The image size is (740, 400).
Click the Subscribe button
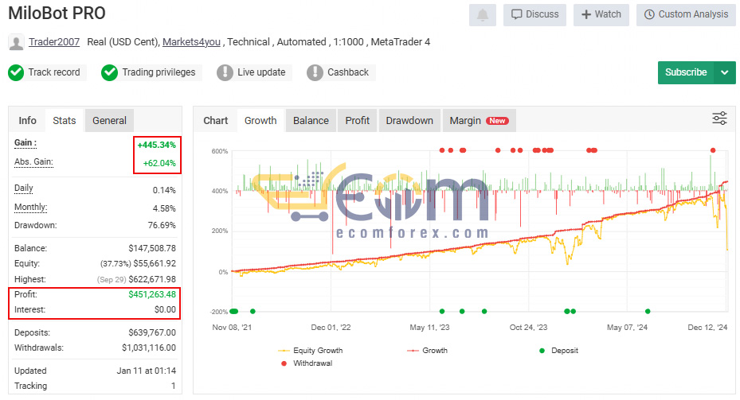686,72
